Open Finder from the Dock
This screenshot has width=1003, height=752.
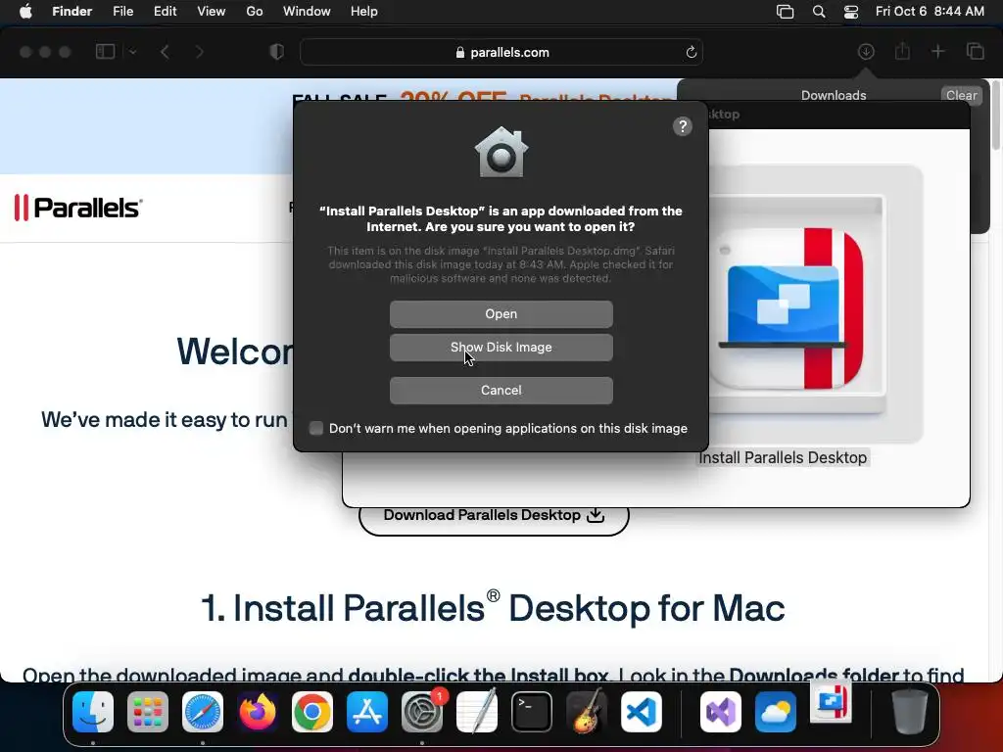(93, 712)
